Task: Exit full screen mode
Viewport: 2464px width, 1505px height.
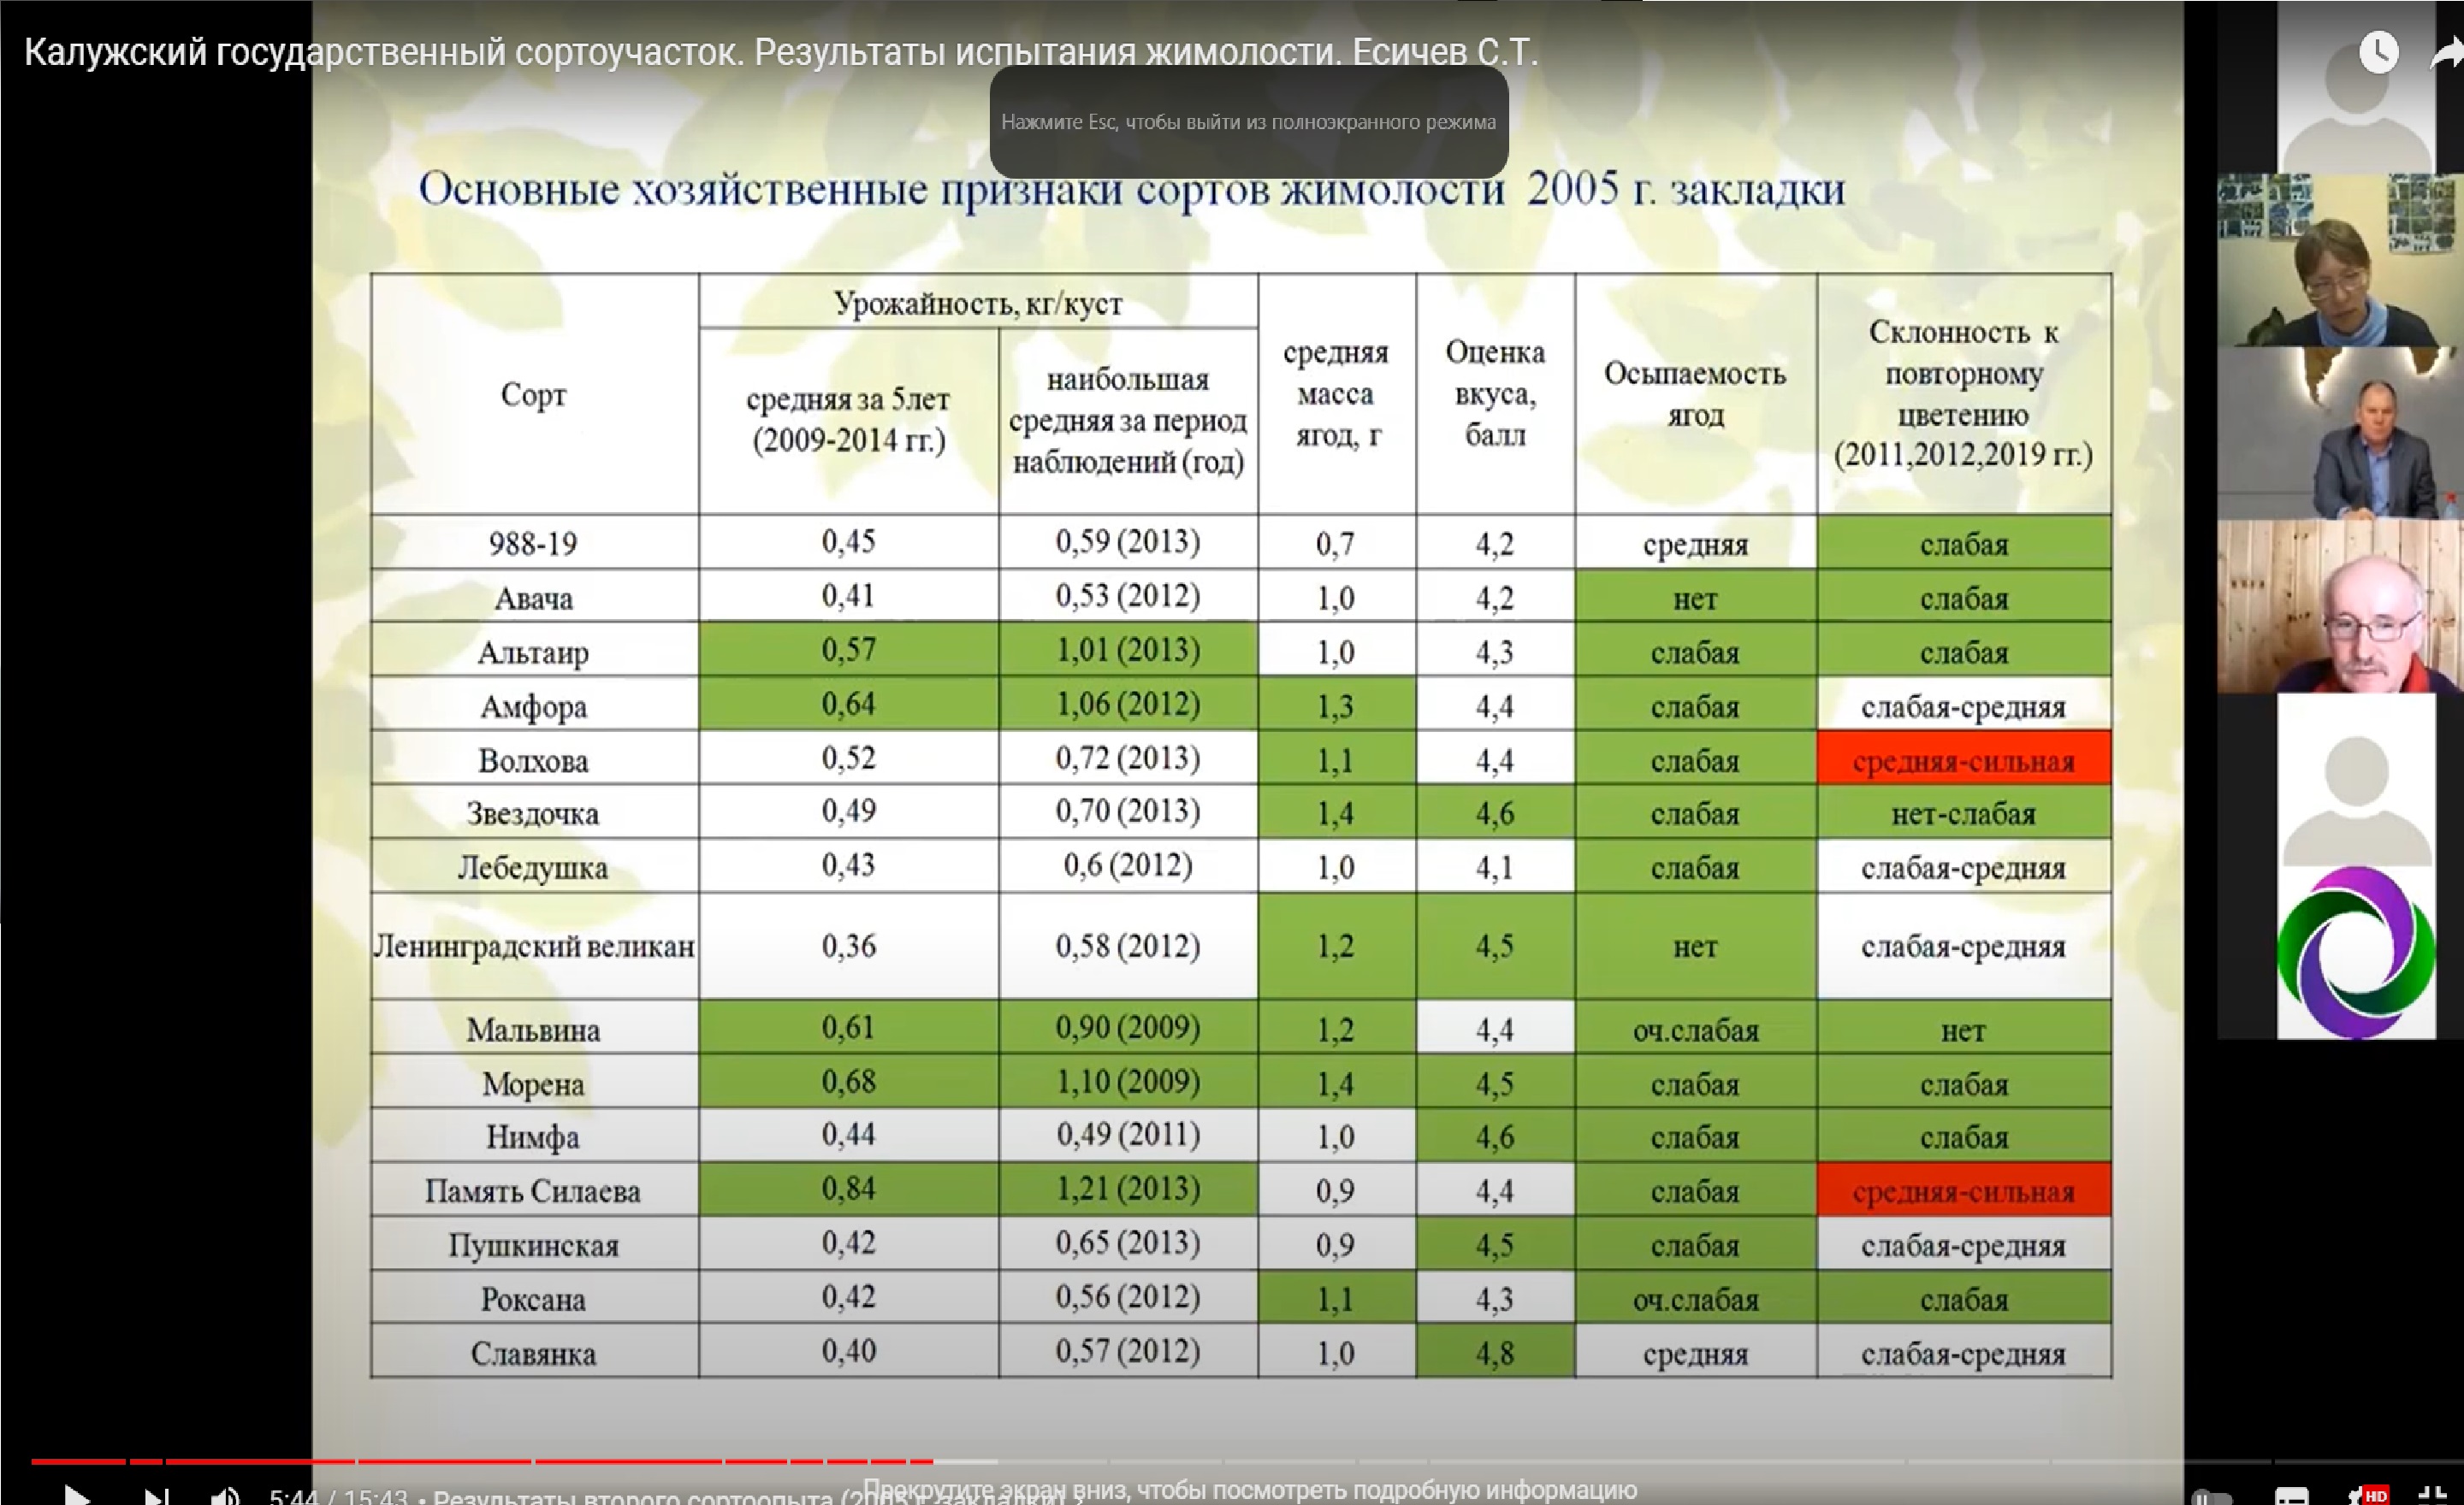Action: 2432,1496
